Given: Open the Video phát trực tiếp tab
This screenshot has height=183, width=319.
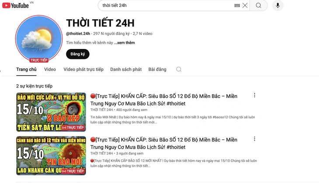Looking at the screenshot, I should click(x=83, y=69).
